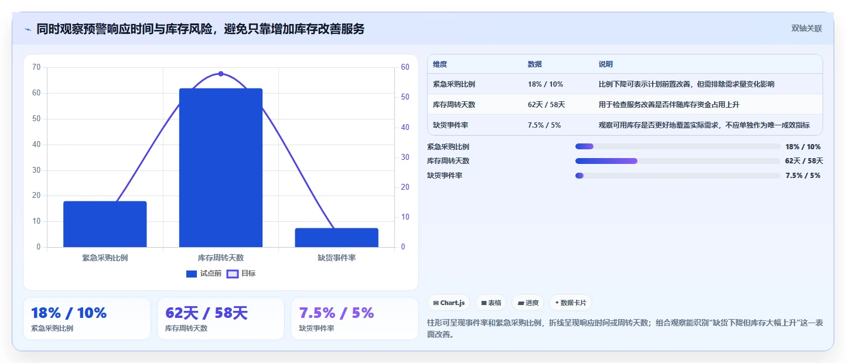
Task: Click the description starting 观察可用库存
Action: tap(704, 125)
